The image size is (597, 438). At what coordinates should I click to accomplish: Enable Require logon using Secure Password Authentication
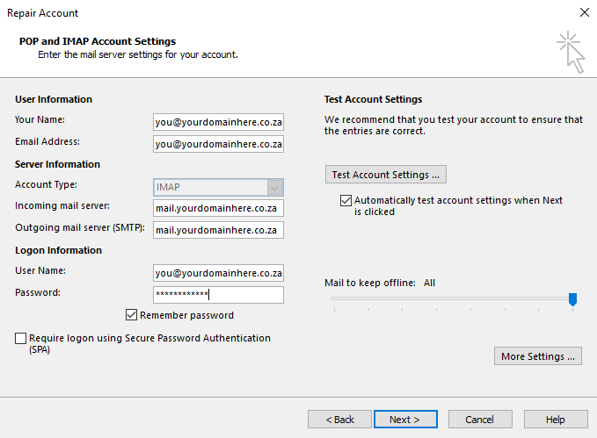21,338
